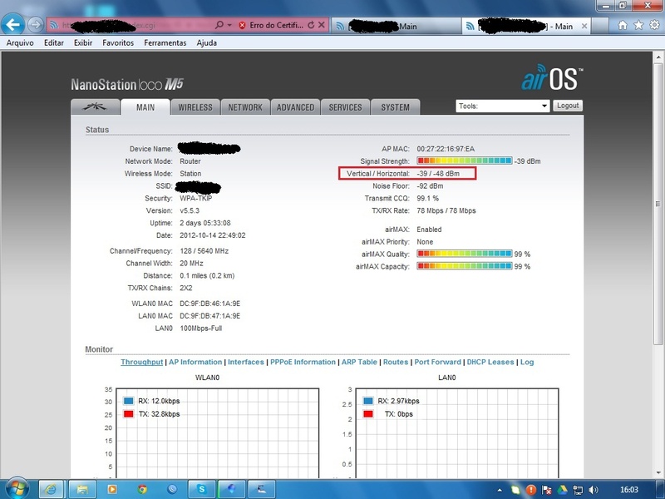Expand the Tools dropdown in airOS
The width and height of the screenshot is (665, 499).
tap(503, 106)
